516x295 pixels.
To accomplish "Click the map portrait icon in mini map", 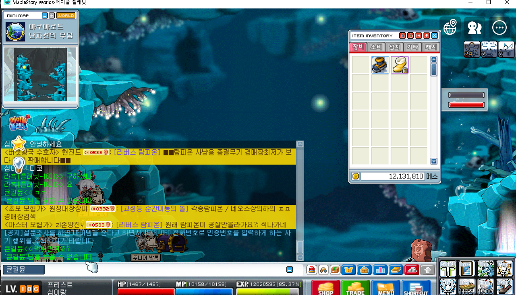I will [15, 32].
